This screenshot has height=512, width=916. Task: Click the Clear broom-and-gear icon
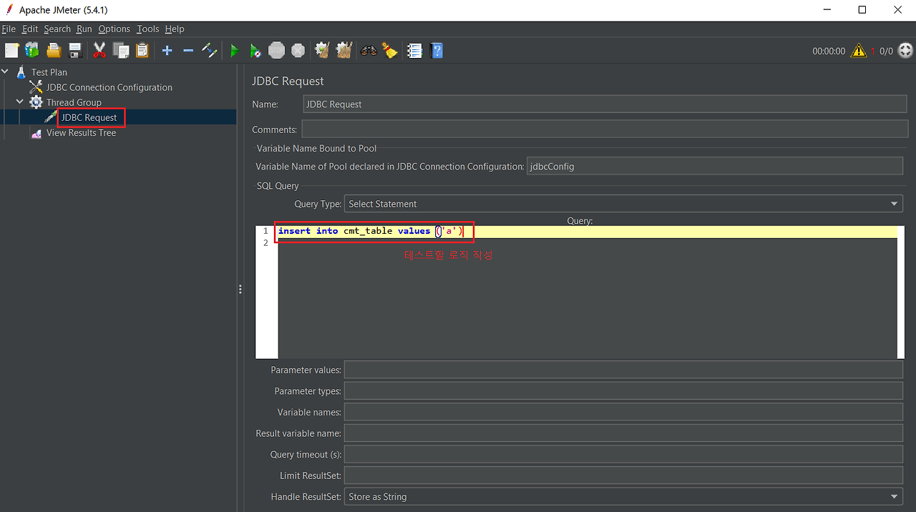[323, 51]
